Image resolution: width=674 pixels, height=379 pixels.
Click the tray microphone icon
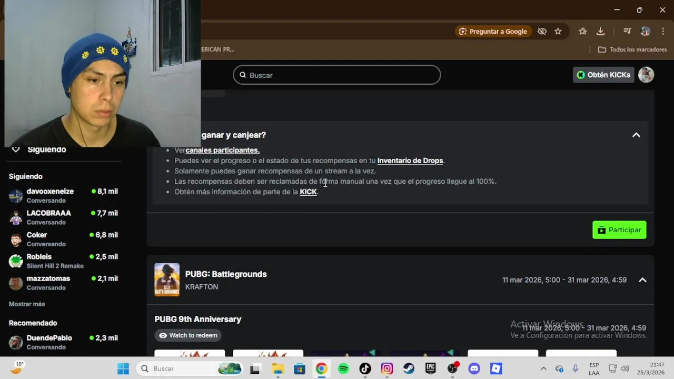576,368
